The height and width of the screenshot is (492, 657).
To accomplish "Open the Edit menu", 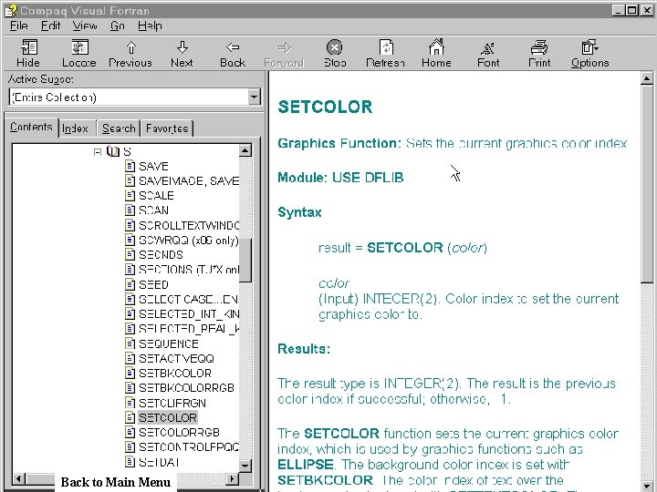I will click(x=51, y=26).
